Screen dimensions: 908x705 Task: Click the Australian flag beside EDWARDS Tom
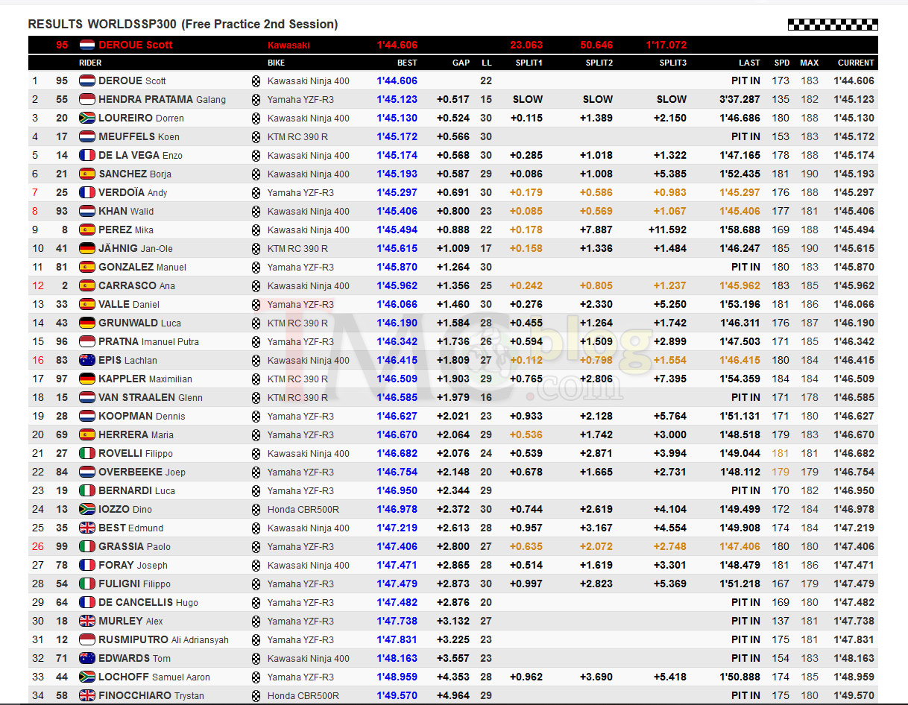86,658
